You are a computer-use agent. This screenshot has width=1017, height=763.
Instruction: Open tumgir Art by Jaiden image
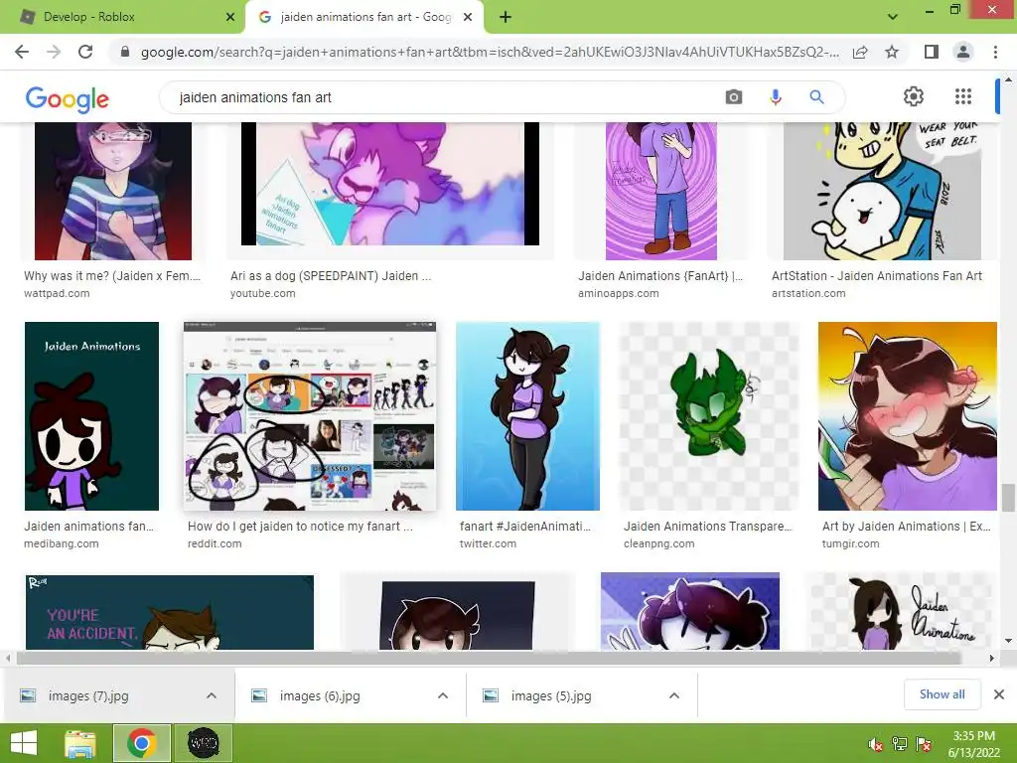click(x=908, y=416)
